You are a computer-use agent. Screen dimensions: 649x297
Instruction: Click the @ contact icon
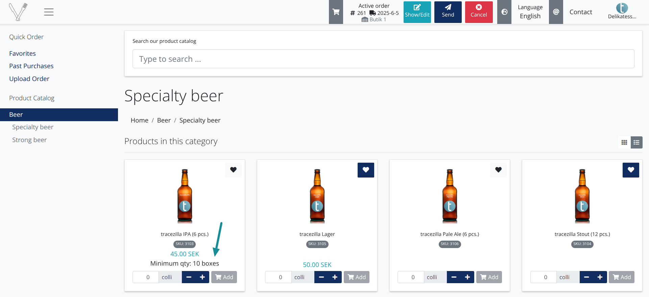click(556, 12)
